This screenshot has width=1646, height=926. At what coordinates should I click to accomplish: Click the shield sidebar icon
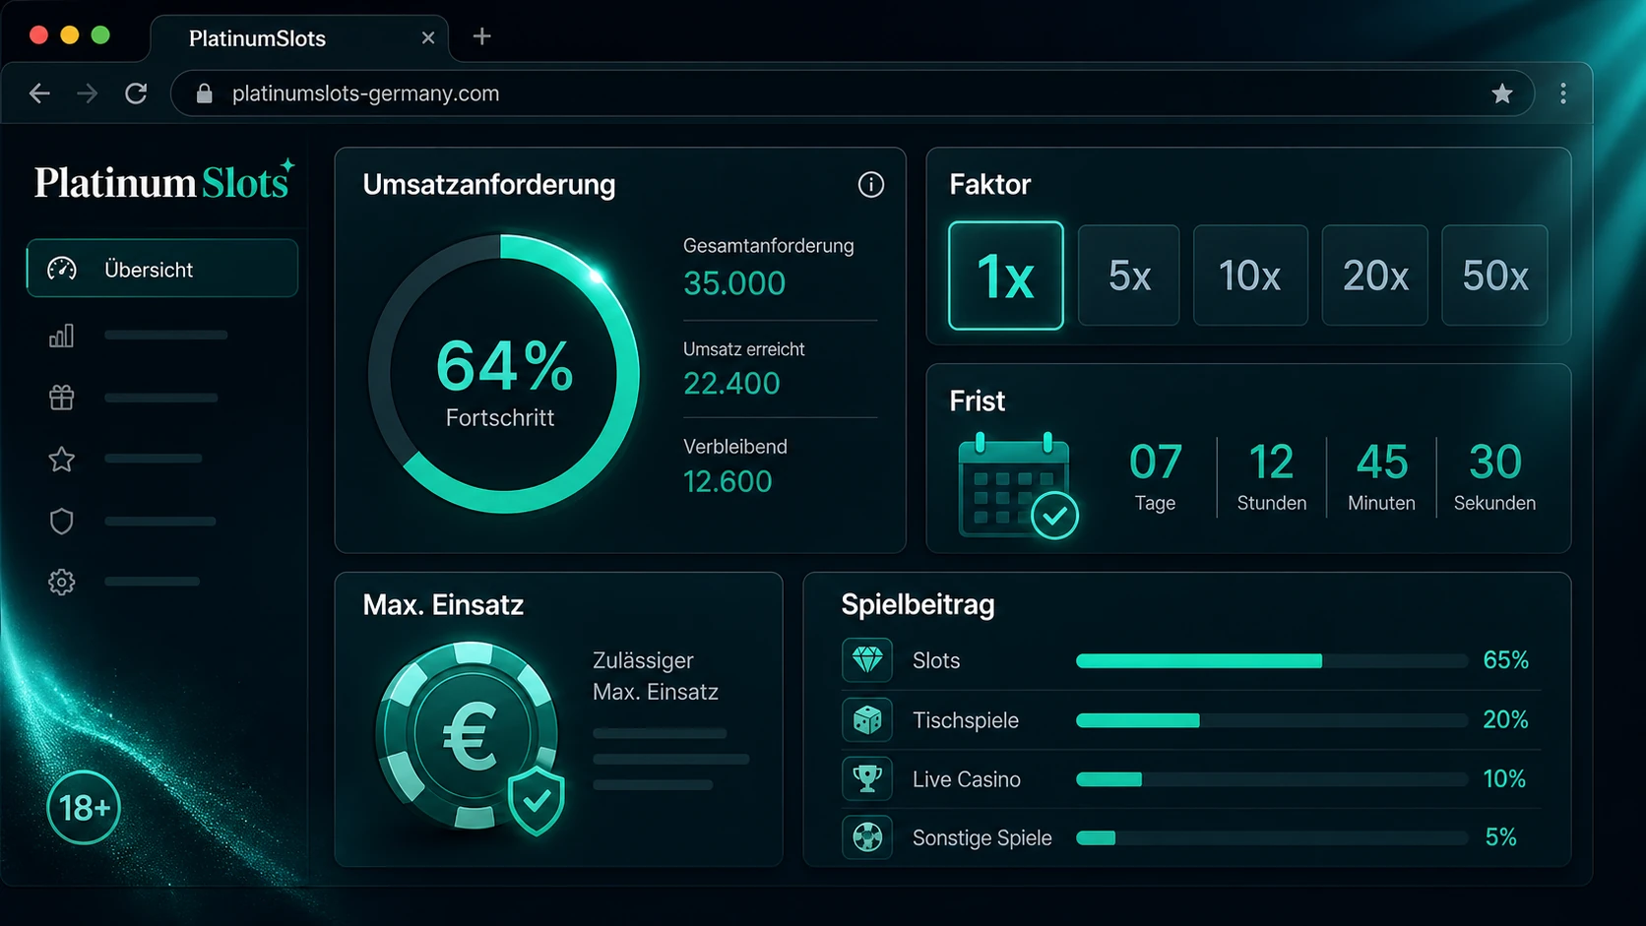(x=61, y=521)
